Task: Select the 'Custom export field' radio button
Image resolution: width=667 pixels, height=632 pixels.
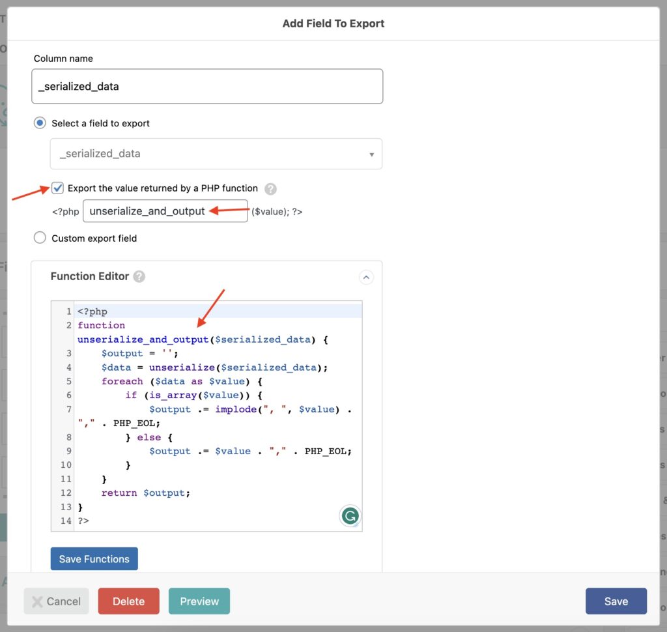Action: pos(40,237)
